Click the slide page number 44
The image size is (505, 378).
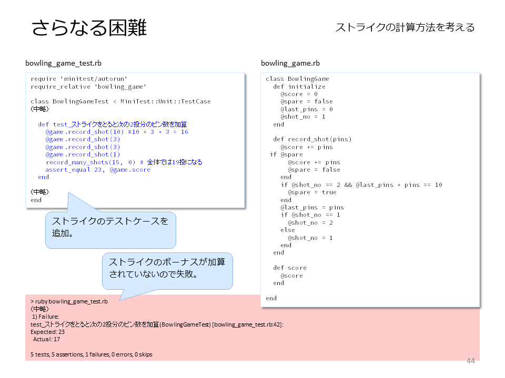coord(470,361)
